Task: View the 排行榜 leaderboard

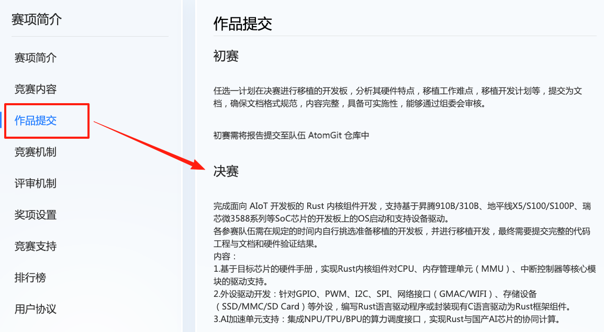Action: pyautogui.click(x=30, y=278)
